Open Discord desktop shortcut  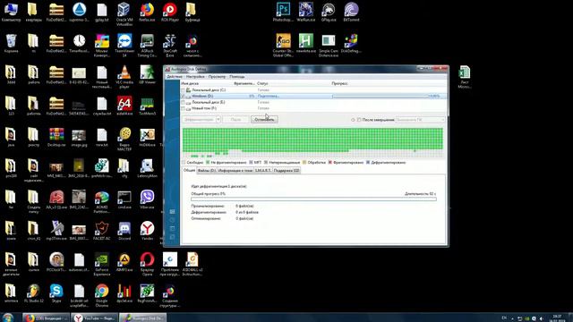pyautogui.click(x=124, y=231)
